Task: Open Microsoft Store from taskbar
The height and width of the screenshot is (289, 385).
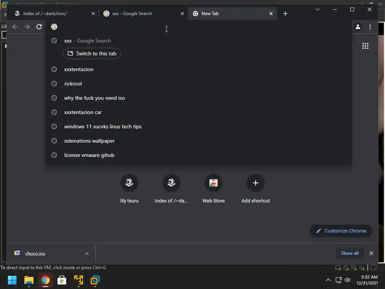Action: 62,280
